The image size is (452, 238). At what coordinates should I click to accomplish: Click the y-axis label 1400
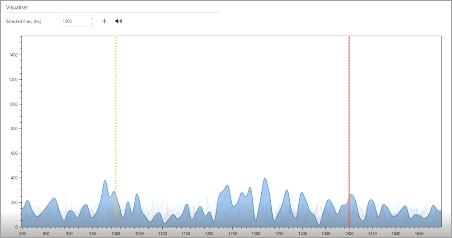coord(13,55)
